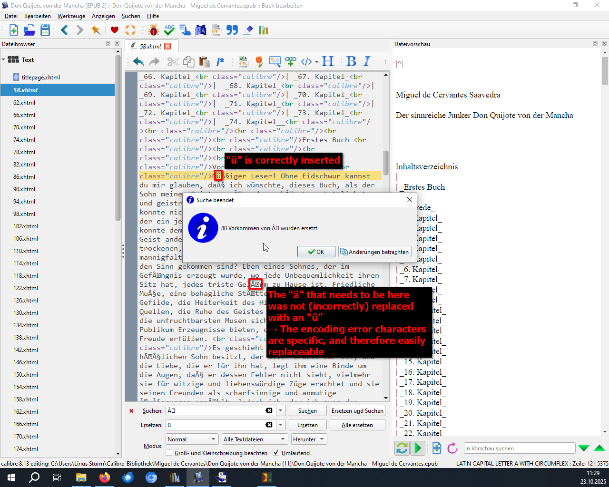This screenshot has height=487, width=609.
Task: Uncheck the 'Umlaufend' checkbox
Action: pyautogui.click(x=276, y=453)
